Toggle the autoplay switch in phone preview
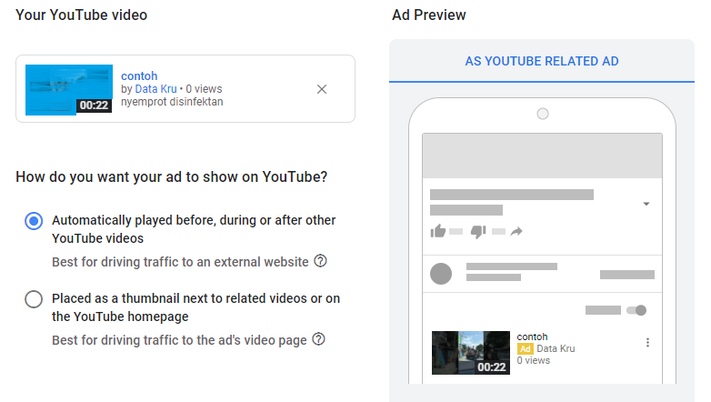The height and width of the screenshot is (402, 711). tap(636, 310)
